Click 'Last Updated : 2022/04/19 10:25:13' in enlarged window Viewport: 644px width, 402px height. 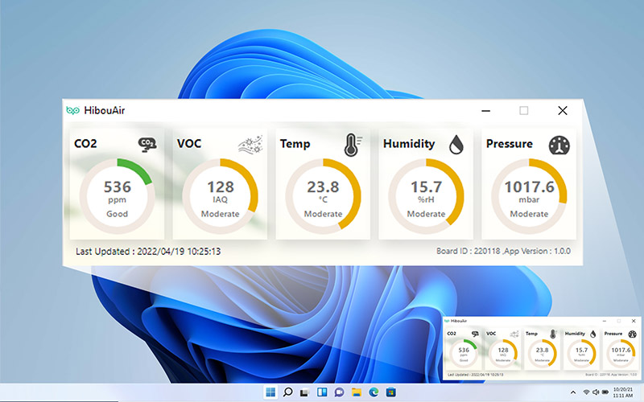coord(148,251)
